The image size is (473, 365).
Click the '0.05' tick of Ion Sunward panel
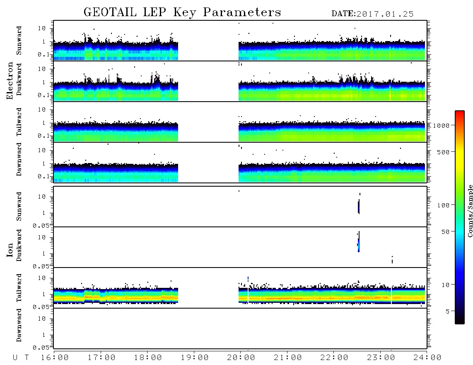pos(41,225)
